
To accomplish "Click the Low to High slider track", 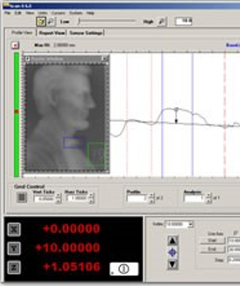I will coord(108,21).
